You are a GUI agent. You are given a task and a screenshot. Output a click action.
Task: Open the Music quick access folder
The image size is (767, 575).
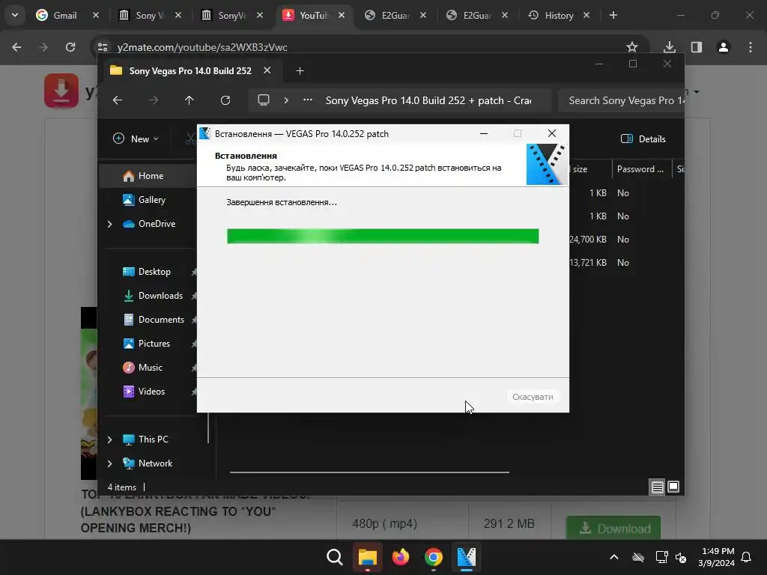[x=150, y=368]
